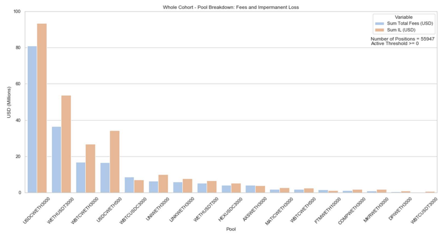The height and width of the screenshot is (238, 445).
Task: Select the orange IL bar for UNIWETH3000
Action: pos(163,184)
